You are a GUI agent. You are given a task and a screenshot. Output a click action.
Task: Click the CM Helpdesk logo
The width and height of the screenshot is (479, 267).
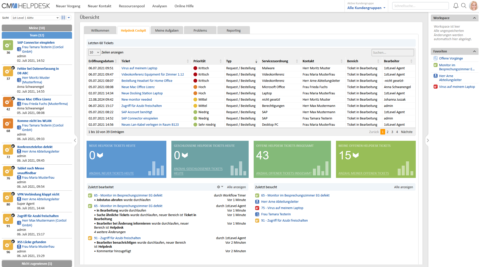pyautogui.click(x=26, y=6)
